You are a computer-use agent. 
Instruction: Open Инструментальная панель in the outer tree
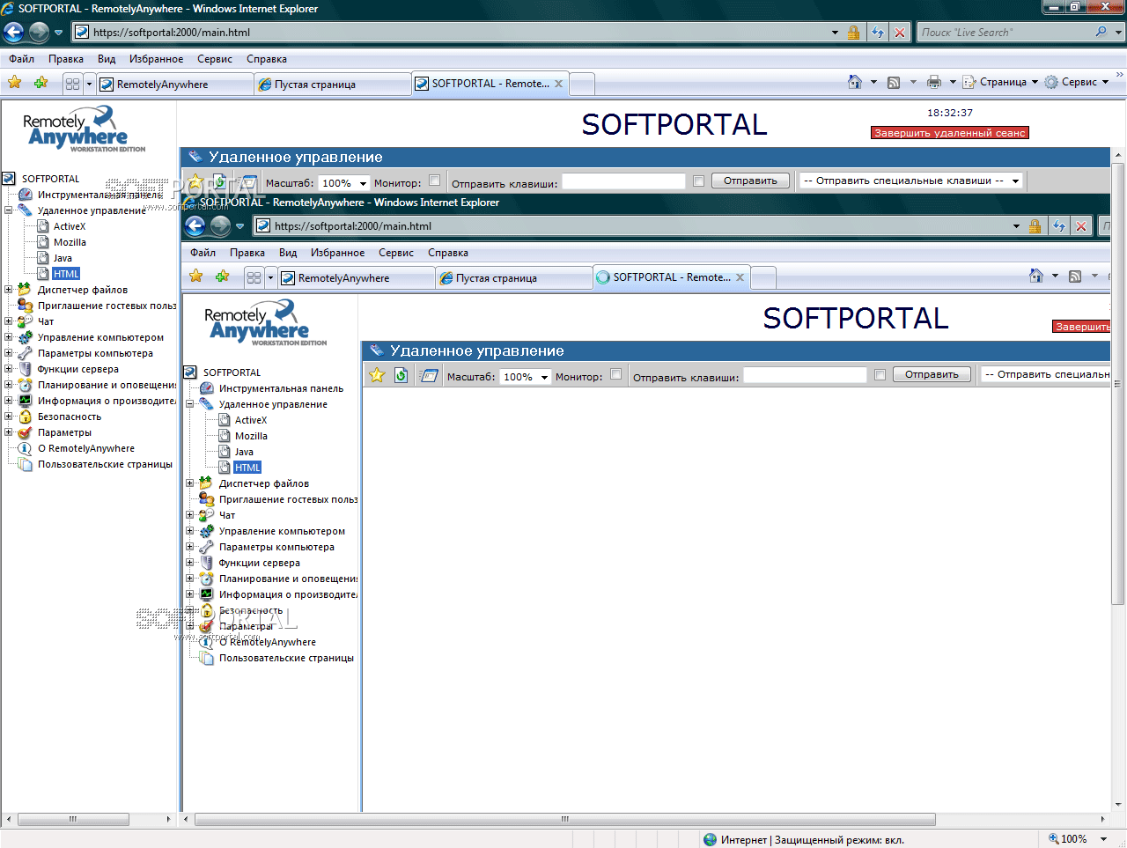(x=100, y=195)
